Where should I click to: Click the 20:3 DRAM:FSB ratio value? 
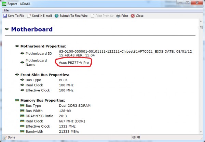pyautogui.click(x=63, y=116)
